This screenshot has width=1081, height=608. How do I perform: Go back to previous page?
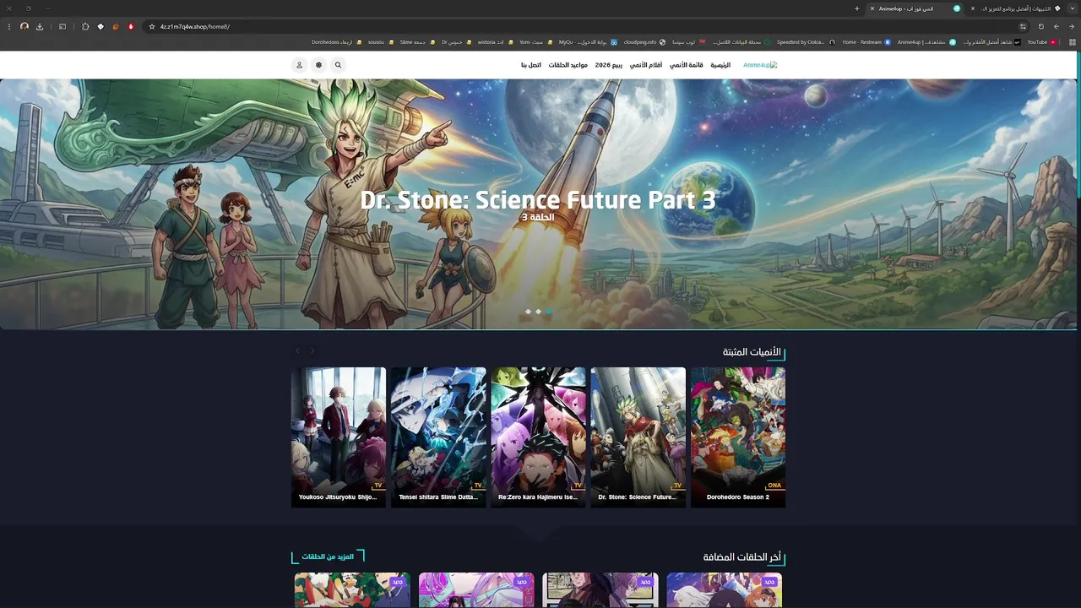(1071, 26)
